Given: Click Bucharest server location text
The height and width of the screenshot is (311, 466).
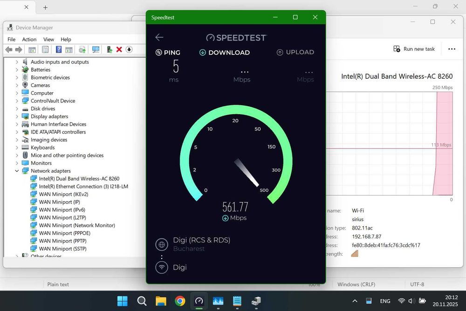Looking at the screenshot, I should pos(189,249).
